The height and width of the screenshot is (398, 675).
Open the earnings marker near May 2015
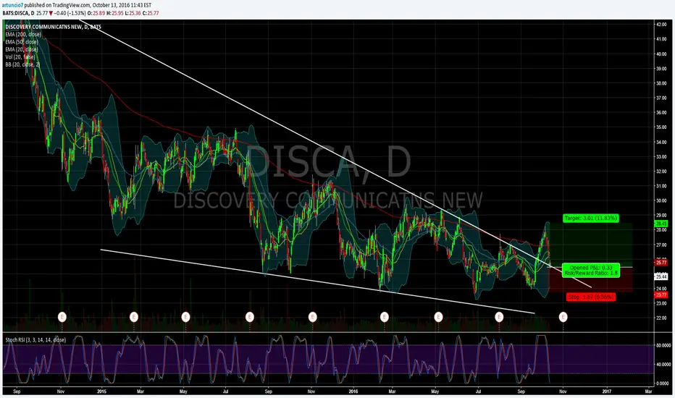(185, 317)
